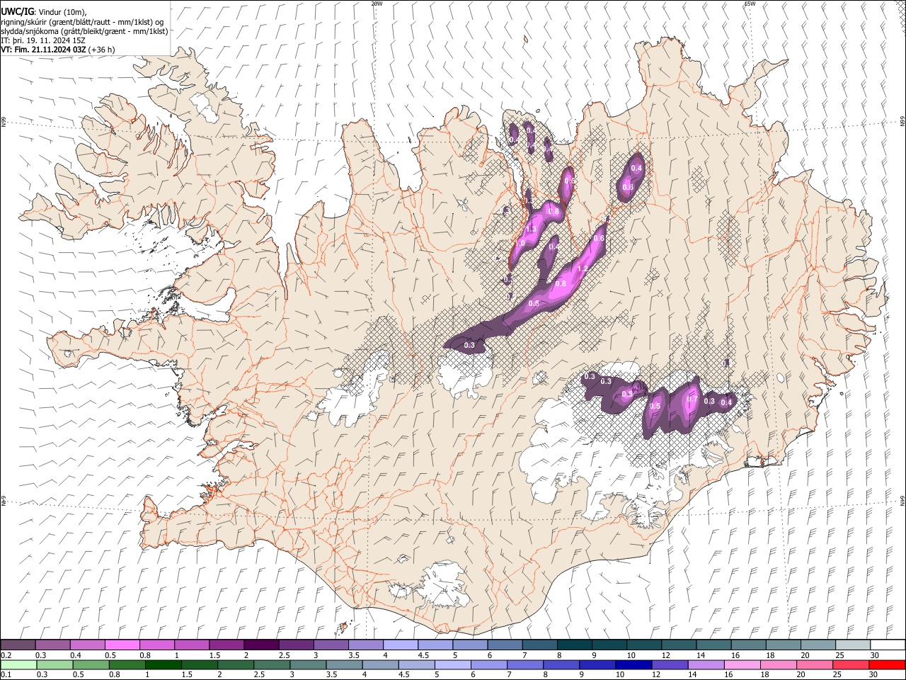Click the light pink 16–18 rain legend swatch
906x680 pixels.
pos(742,664)
